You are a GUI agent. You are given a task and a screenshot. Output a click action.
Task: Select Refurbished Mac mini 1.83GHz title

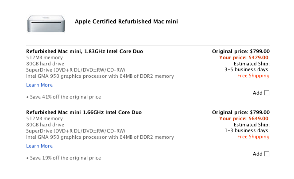point(85,51)
